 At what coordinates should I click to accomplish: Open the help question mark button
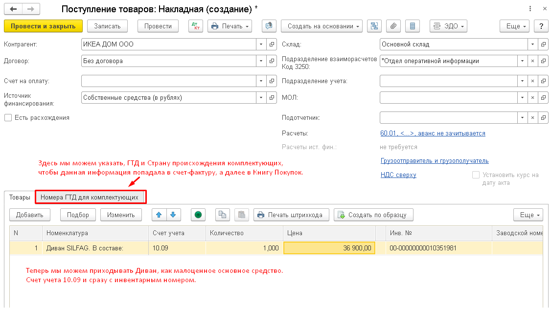541,26
